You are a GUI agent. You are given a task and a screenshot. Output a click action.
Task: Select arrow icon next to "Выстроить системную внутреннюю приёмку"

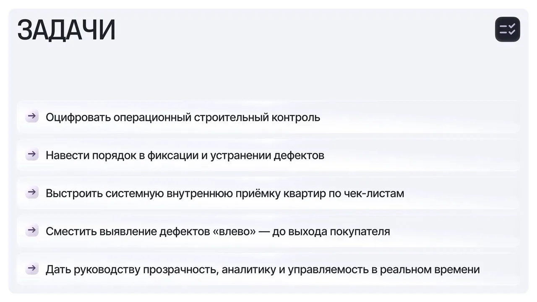point(32,193)
